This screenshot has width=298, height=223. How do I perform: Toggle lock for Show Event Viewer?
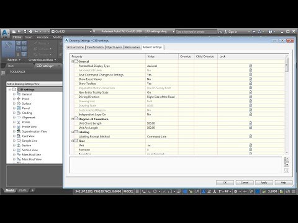click(x=250, y=79)
